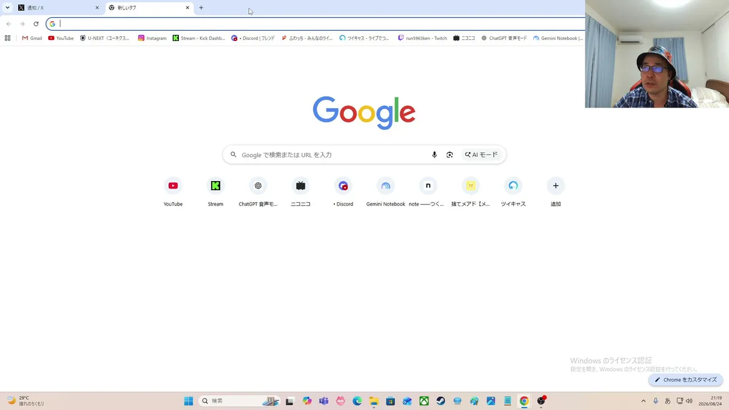
Task: Open the weather widget showing 29°C
Action: pyautogui.click(x=26, y=401)
